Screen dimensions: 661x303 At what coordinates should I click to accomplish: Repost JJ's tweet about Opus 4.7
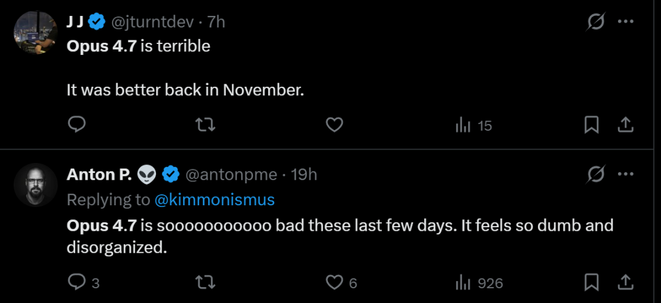204,125
